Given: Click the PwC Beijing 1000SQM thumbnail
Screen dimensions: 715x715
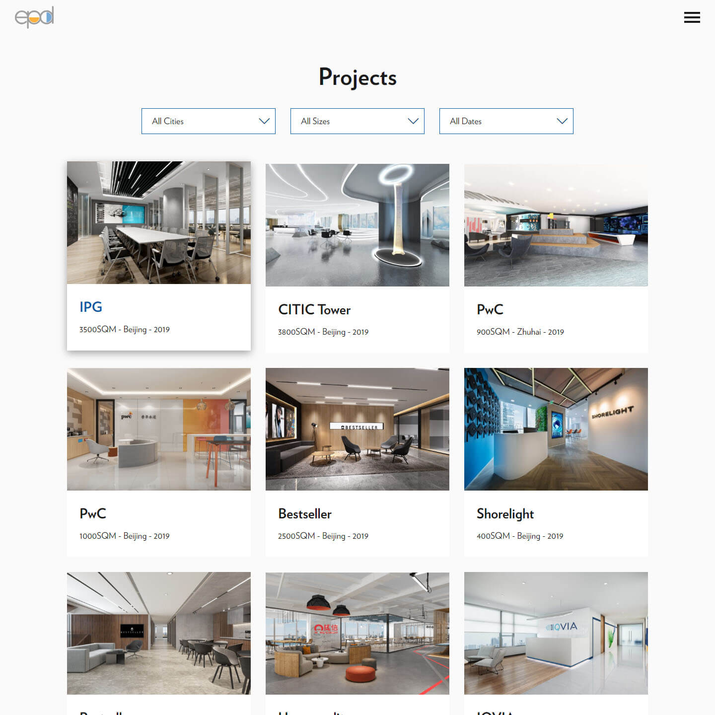Looking at the screenshot, I should [158, 429].
